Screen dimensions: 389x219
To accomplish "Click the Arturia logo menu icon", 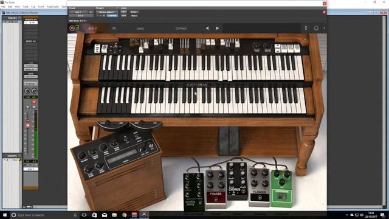I will pos(72,29).
